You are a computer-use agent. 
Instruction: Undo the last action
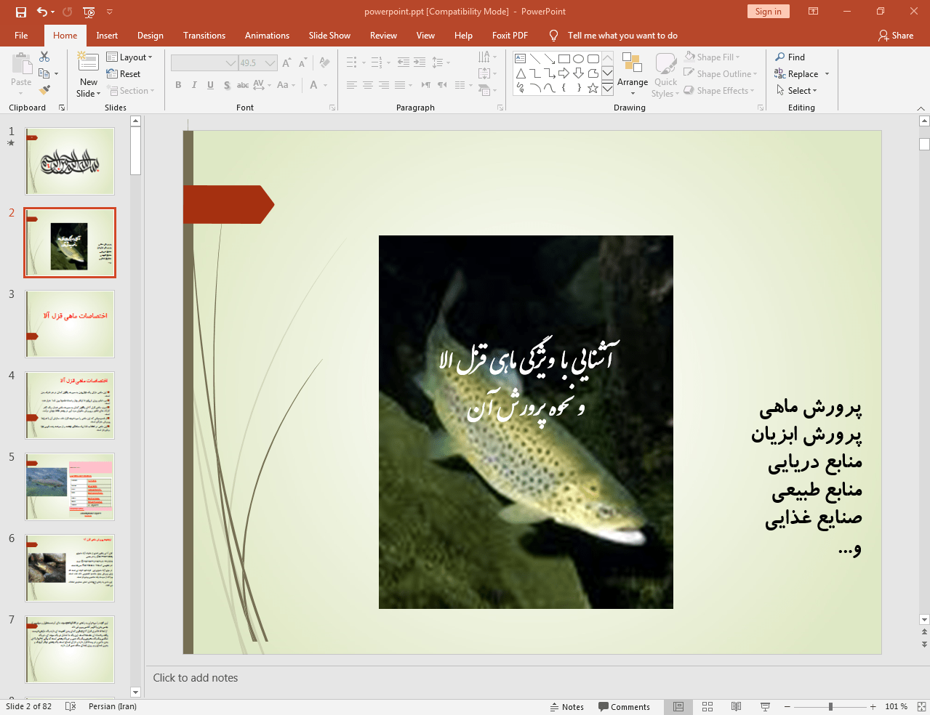[x=42, y=12]
